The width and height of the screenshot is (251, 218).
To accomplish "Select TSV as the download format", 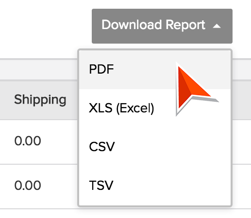I will [101, 185].
